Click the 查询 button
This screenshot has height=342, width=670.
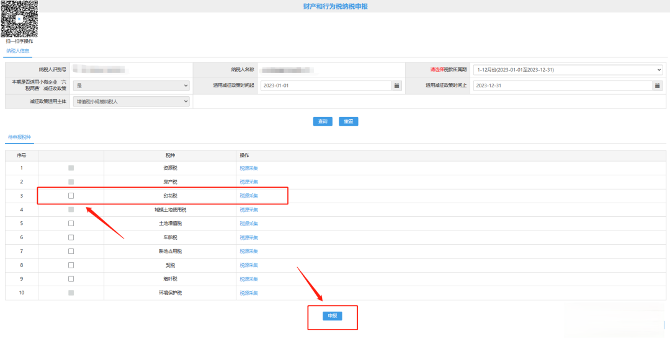[323, 121]
